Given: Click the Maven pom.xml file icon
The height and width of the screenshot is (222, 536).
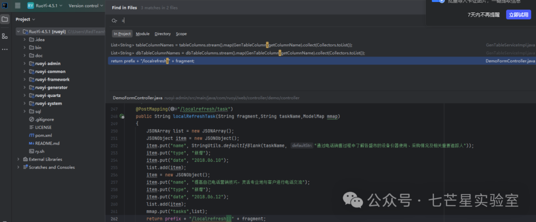Looking at the screenshot, I should (x=32, y=136).
